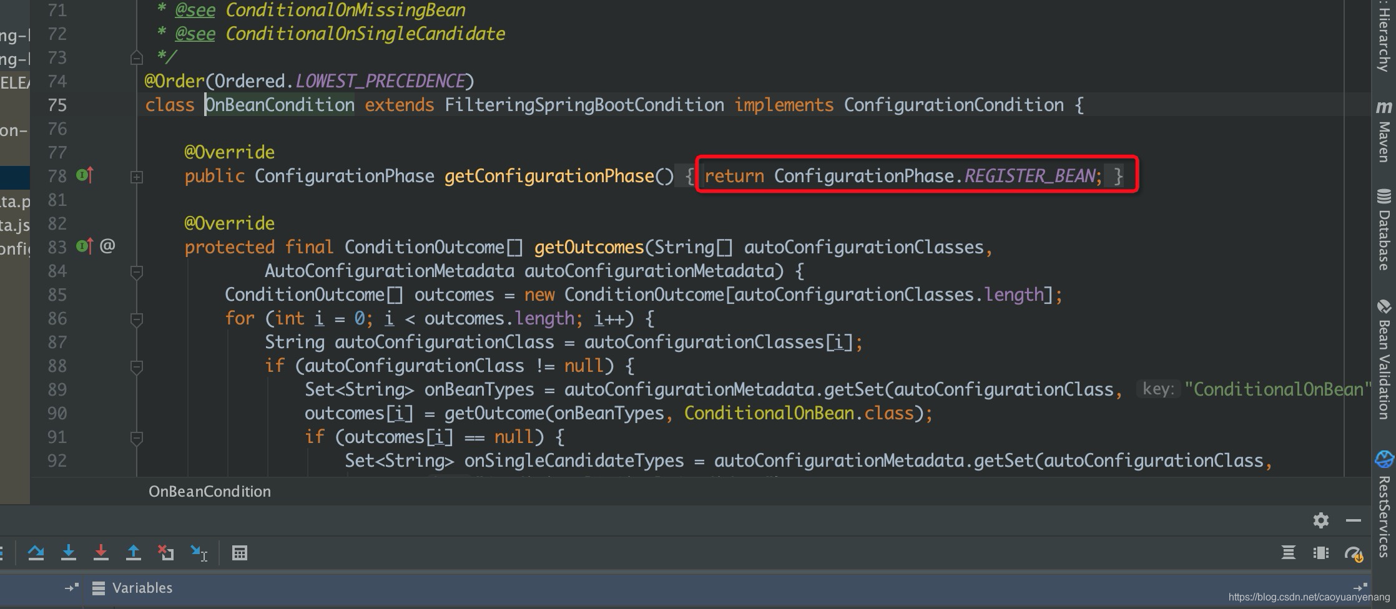Click layout pin icon left of Variables
This screenshot has height=609, width=1396.
(72, 587)
